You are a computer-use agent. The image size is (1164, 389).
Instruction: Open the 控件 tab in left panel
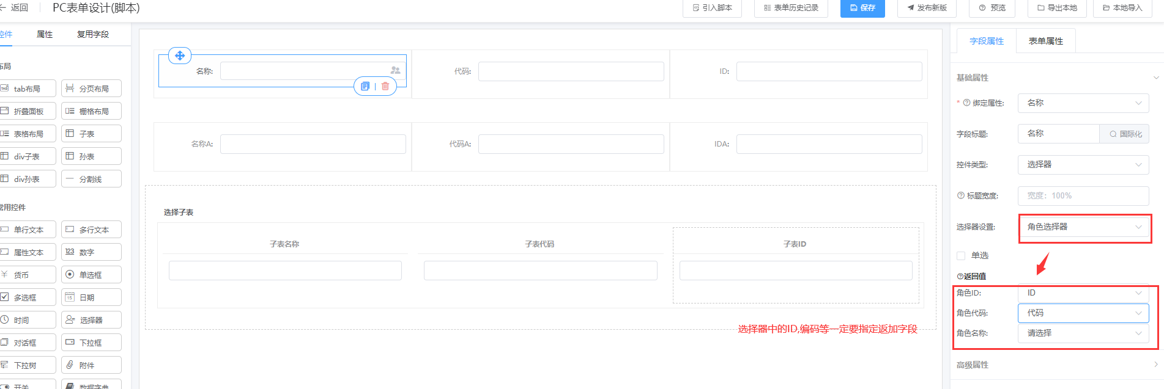[6, 34]
